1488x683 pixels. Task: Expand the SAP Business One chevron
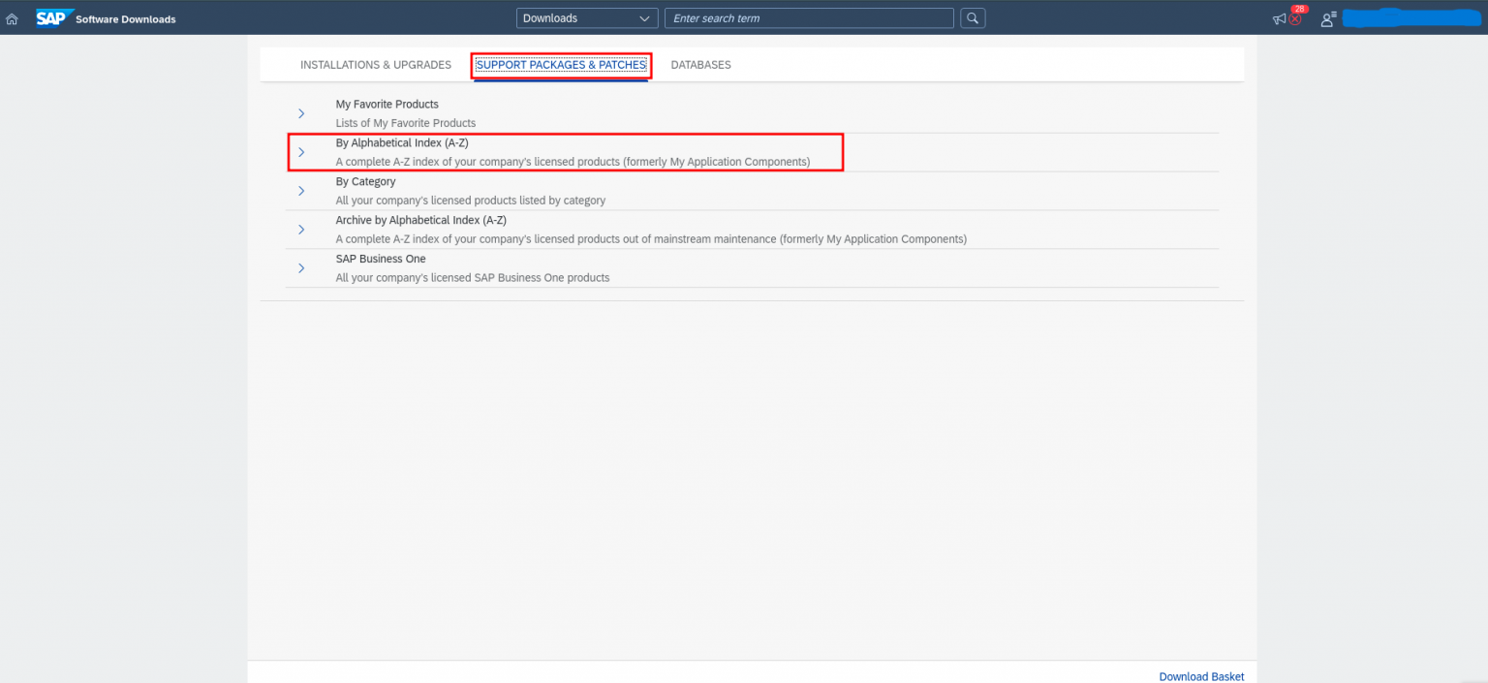[301, 268]
